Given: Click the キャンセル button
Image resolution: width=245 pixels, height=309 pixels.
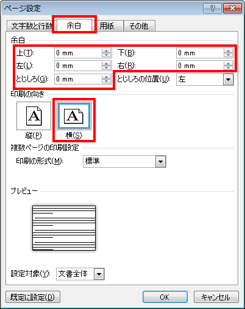Looking at the screenshot, I should pyautogui.click(x=216, y=297).
